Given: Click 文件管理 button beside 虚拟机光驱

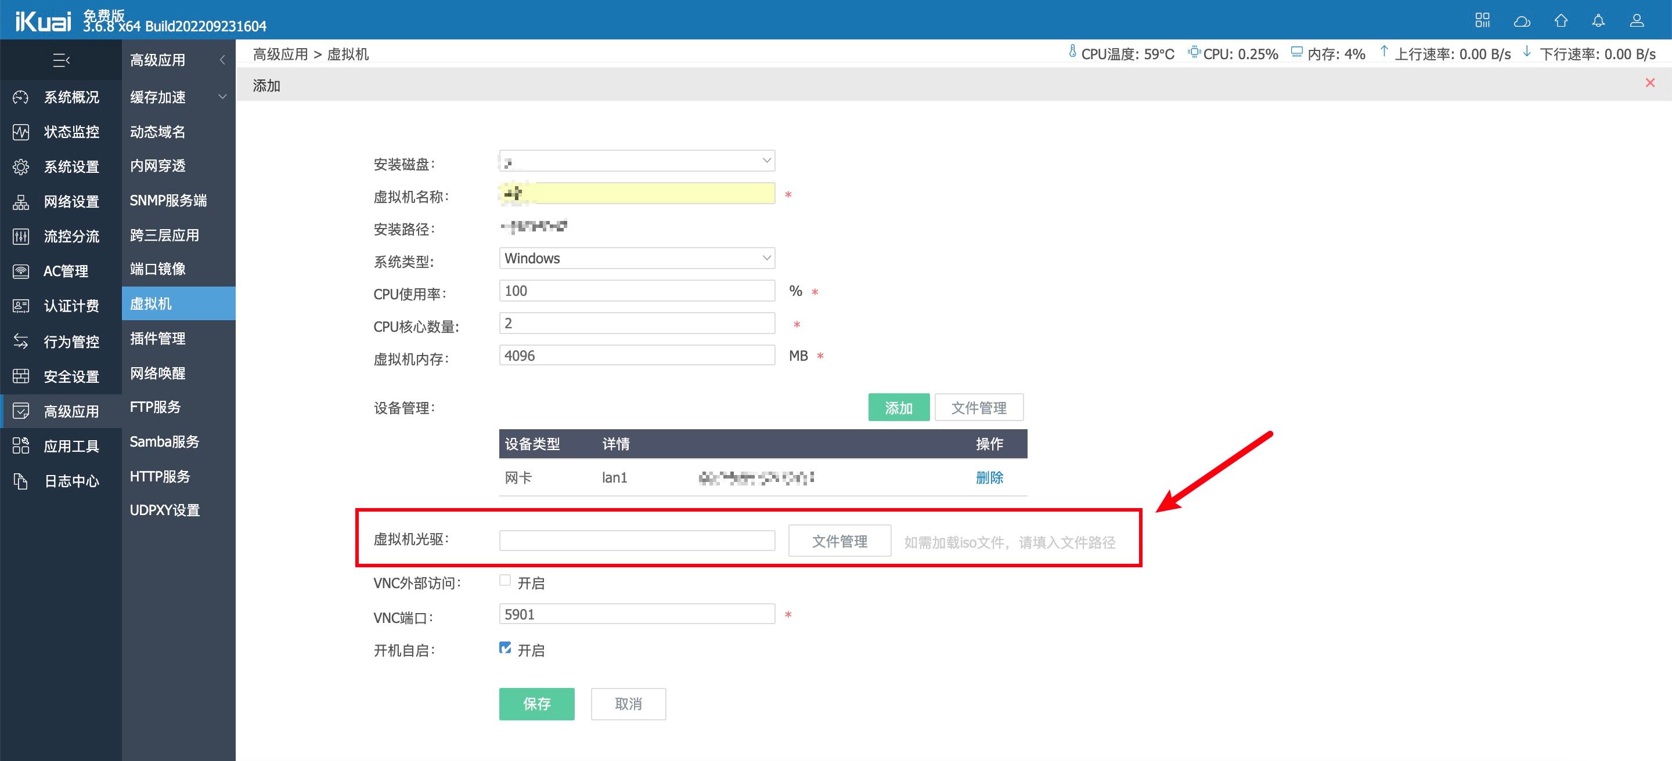Looking at the screenshot, I should pos(839,541).
